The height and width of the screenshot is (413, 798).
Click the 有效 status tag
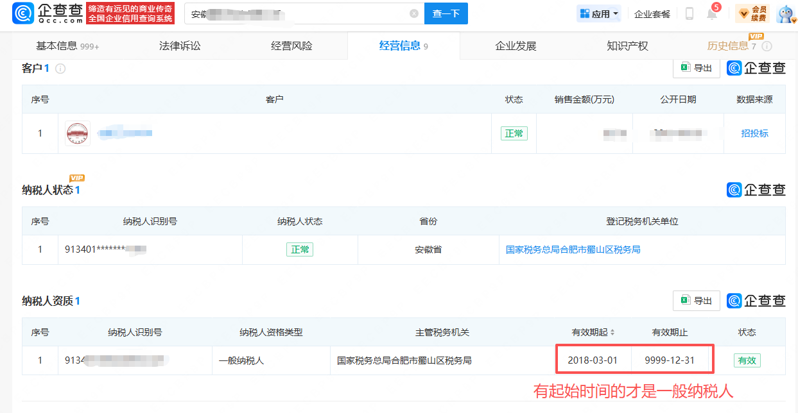[x=747, y=360]
